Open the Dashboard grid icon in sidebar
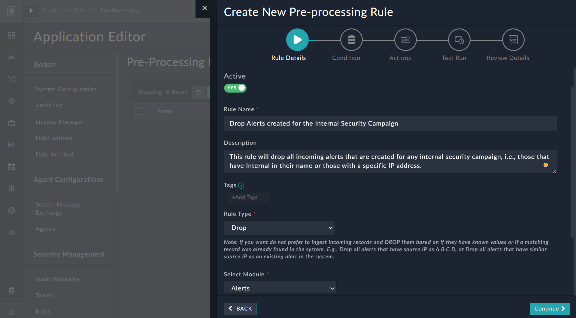Screen dimensions: 576x318 [x=12, y=35]
